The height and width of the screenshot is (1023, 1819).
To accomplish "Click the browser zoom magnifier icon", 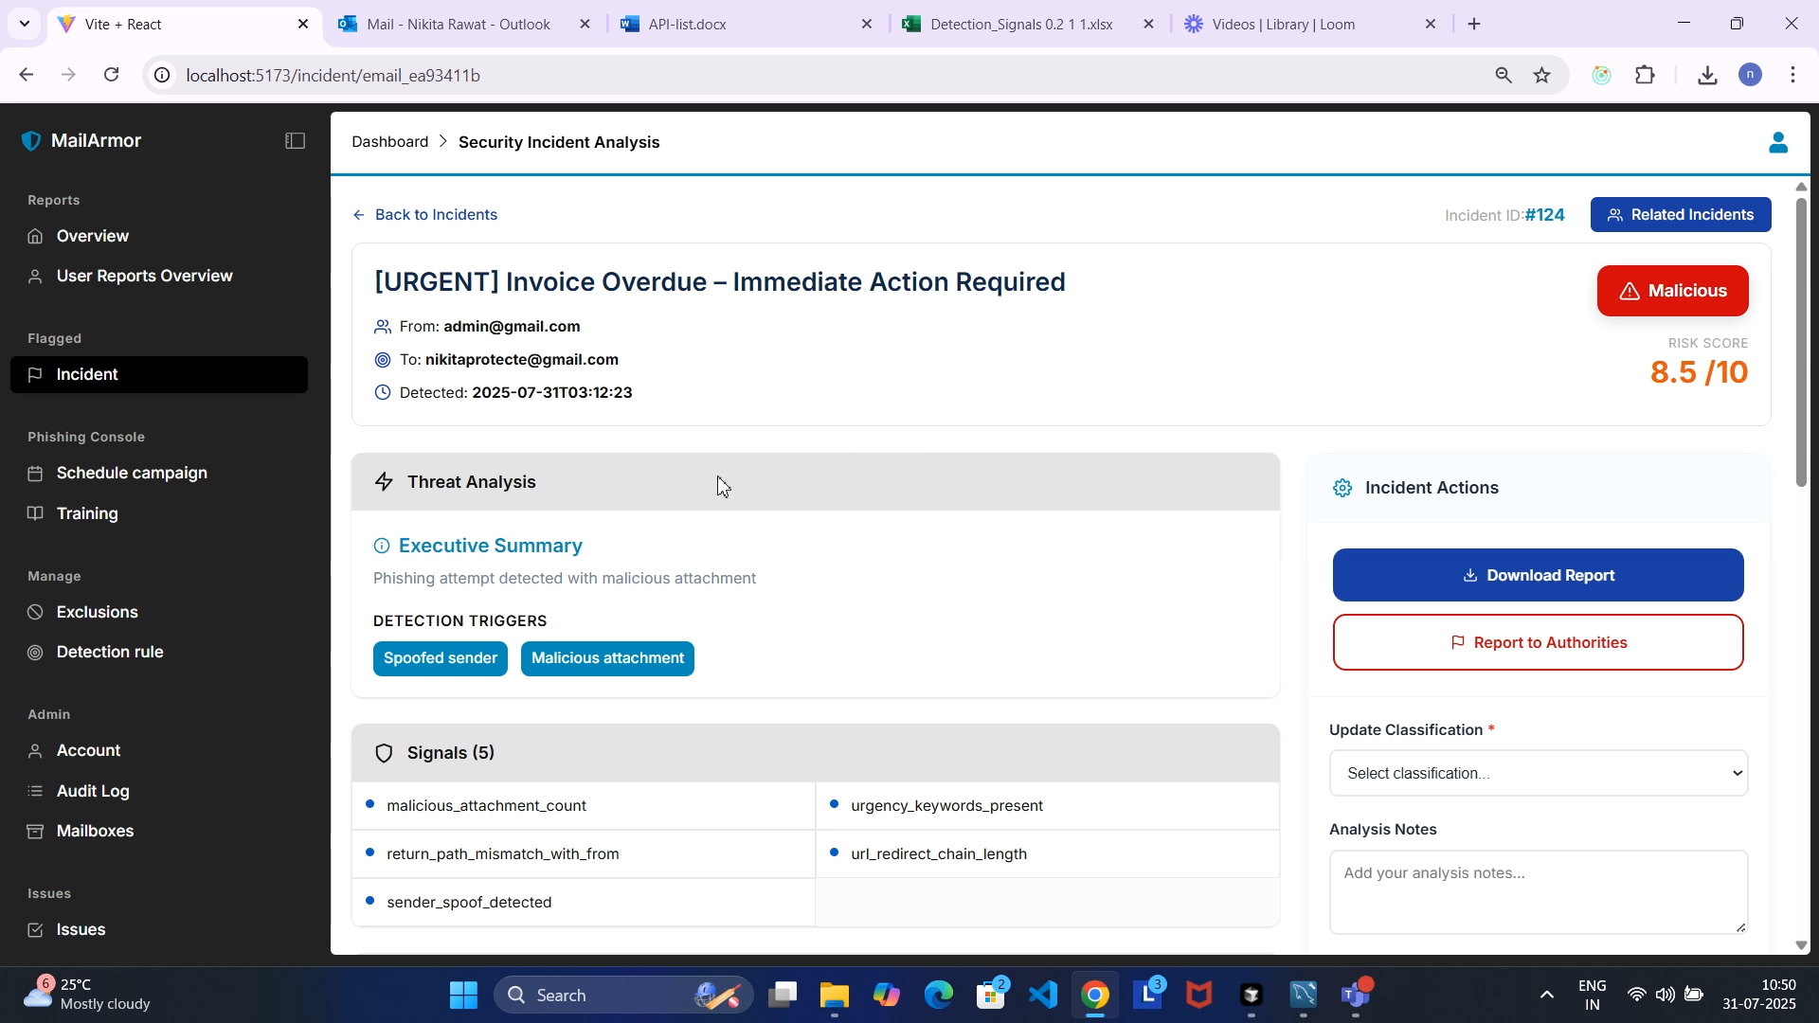I will click(1503, 76).
